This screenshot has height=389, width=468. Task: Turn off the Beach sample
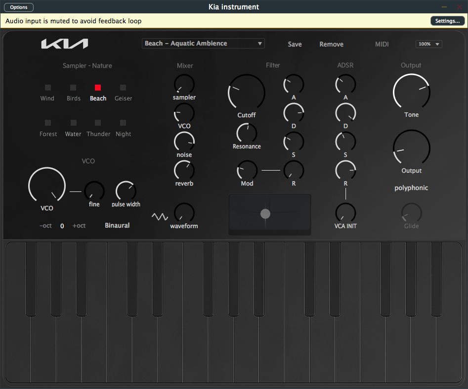click(98, 88)
